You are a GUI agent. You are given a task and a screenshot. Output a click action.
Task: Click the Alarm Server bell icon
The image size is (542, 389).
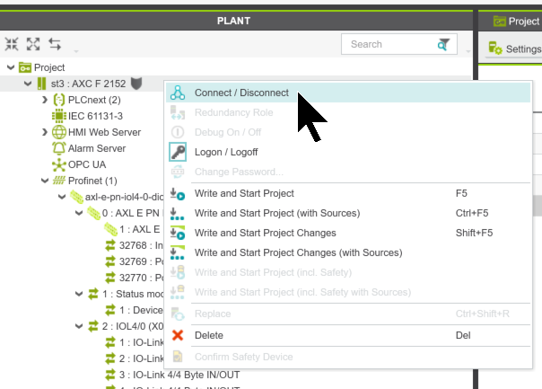click(x=59, y=148)
